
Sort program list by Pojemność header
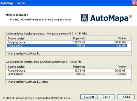pyautogui.click(x=66, y=38)
